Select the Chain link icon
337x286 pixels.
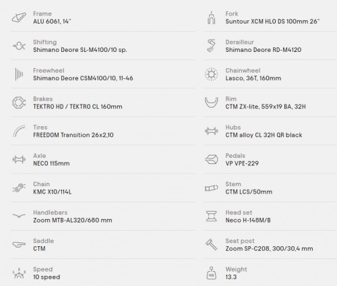click(19, 188)
